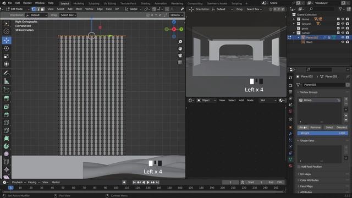The image size is (352, 198).
Task: Select the Measure tool
Action: pos(7,81)
